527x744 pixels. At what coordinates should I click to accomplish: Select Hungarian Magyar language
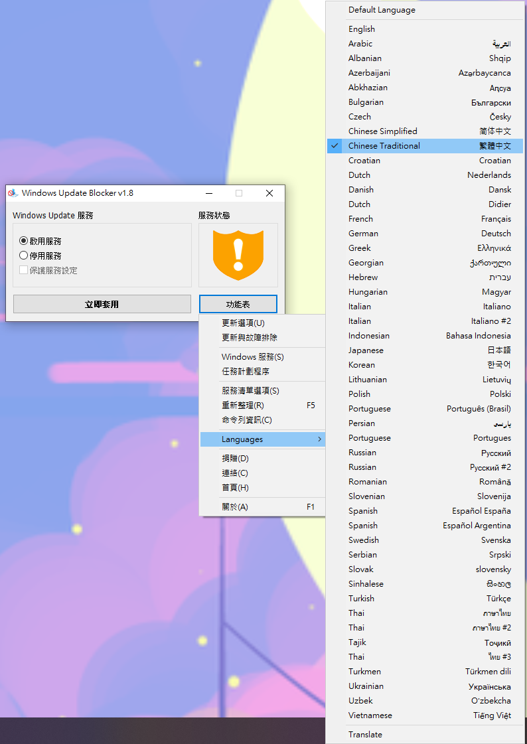point(425,292)
